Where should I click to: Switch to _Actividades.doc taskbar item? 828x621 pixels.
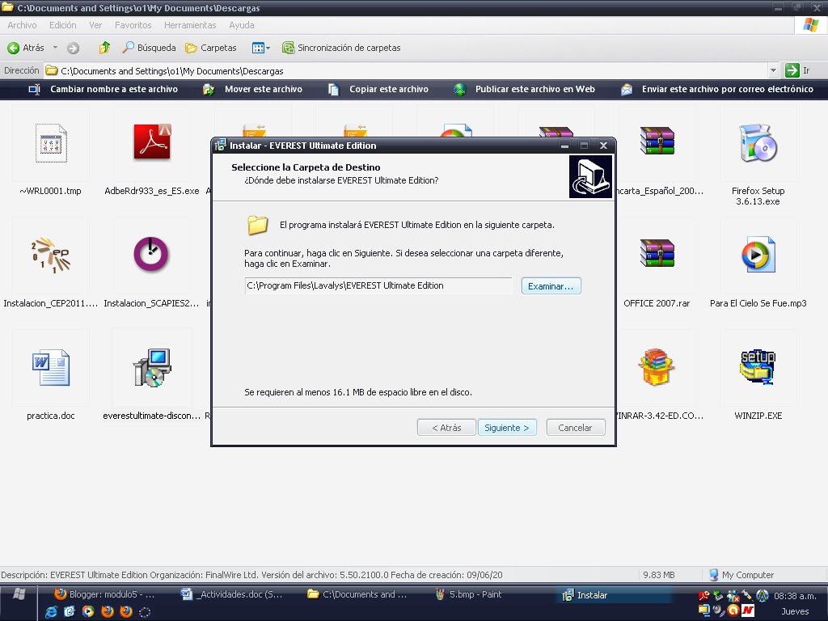(x=232, y=594)
